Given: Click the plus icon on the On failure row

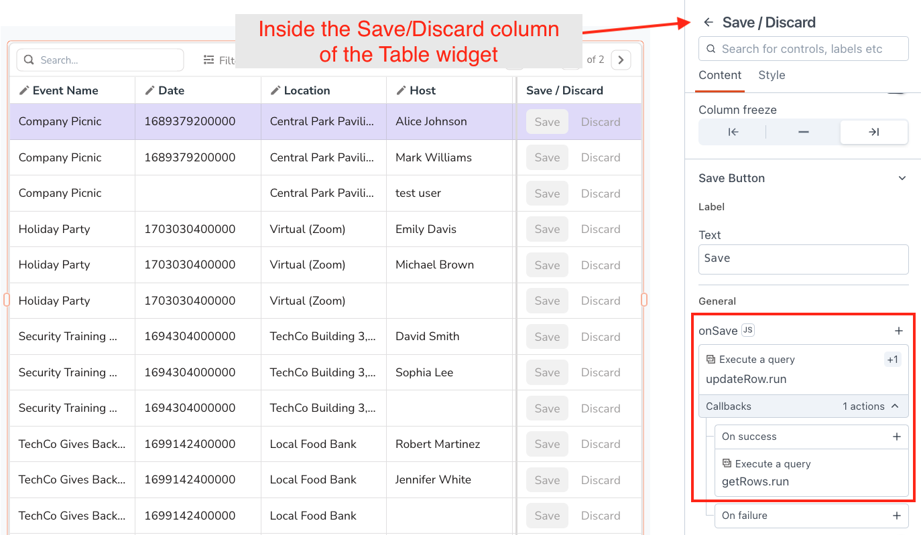Looking at the screenshot, I should (898, 516).
